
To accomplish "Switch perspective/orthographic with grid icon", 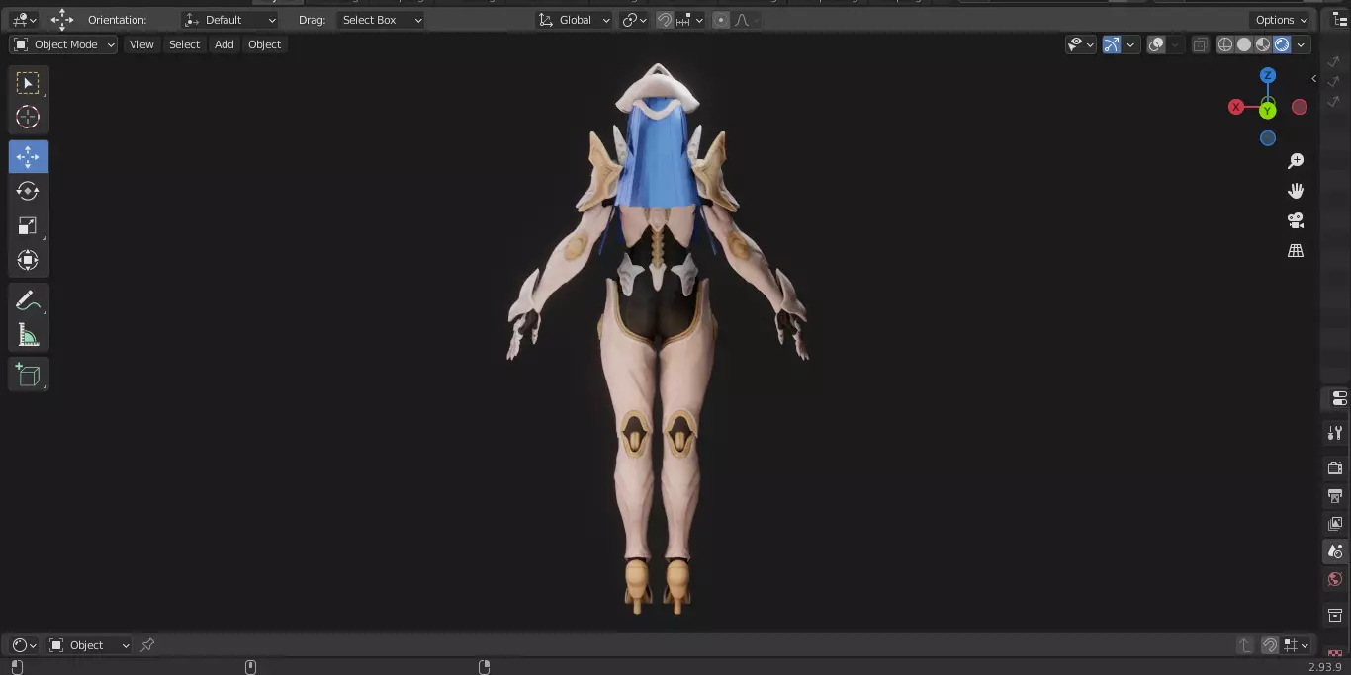I will point(1296,251).
